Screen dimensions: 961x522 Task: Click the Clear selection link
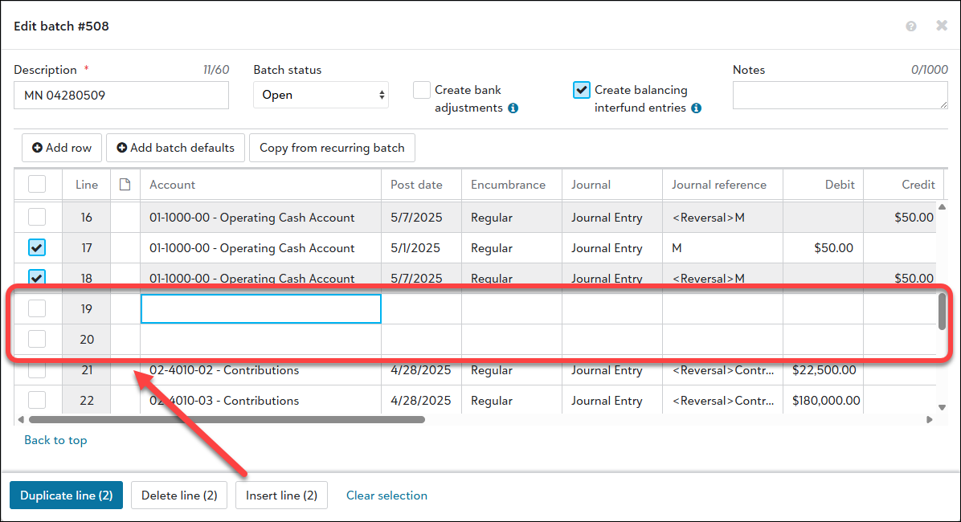click(386, 495)
